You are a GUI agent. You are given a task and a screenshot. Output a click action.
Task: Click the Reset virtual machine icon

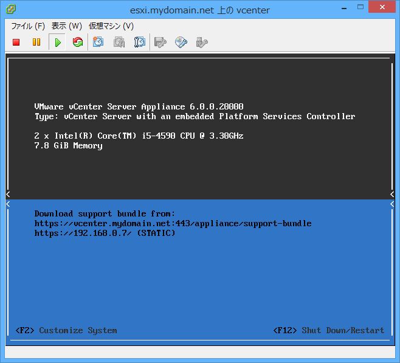pyautogui.click(x=78, y=42)
